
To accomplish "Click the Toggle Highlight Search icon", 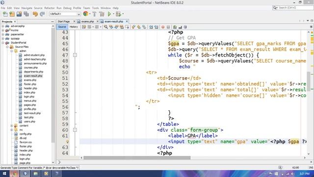I will [x=122, y=27].
